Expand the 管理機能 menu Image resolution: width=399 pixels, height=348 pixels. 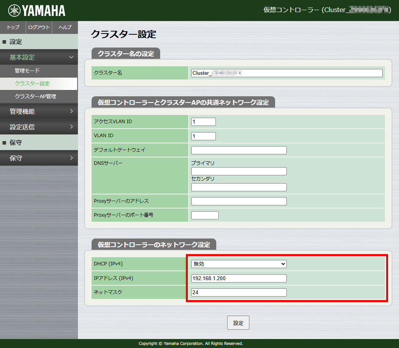pos(39,111)
